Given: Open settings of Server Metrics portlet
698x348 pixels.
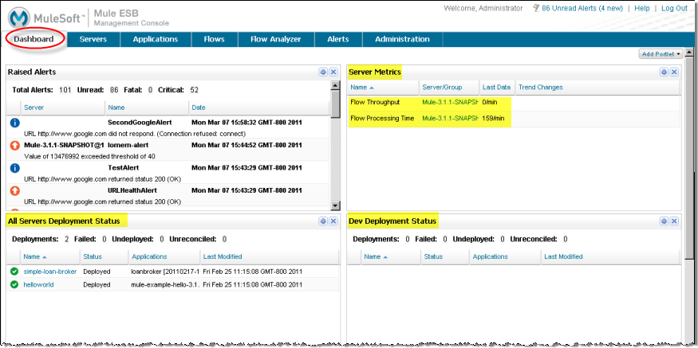Looking at the screenshot, I should tap(664, 72).
